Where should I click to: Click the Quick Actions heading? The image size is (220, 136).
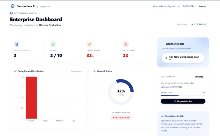[175, 44]
